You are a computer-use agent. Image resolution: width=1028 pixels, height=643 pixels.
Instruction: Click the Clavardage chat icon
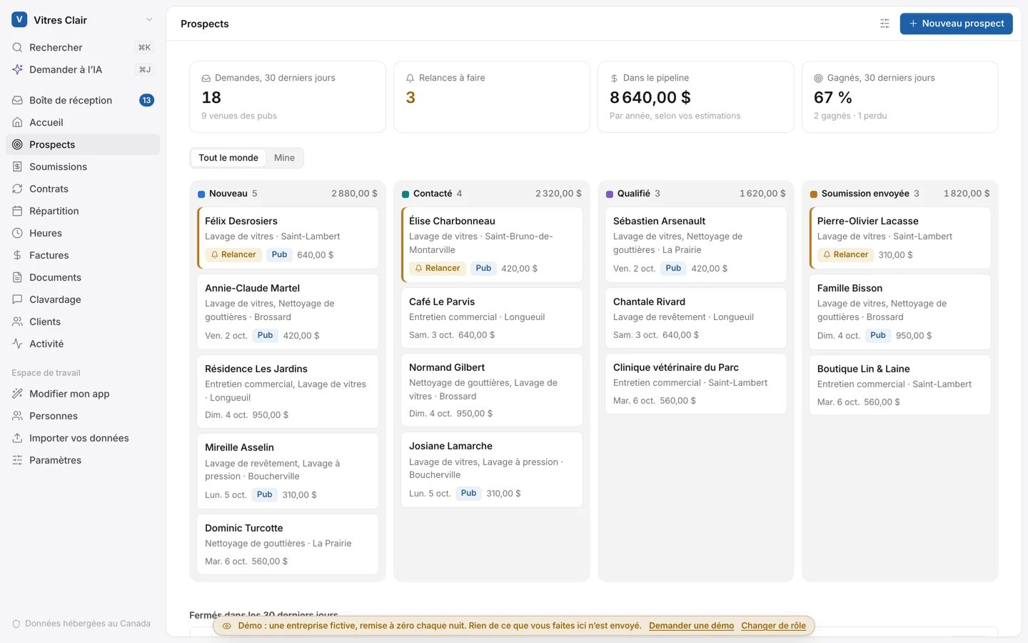[x=17, y=299]
